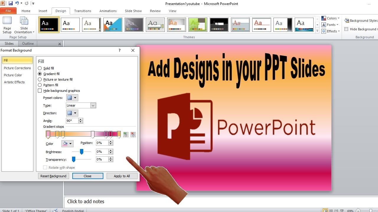This screenshot has width=378, height=212.
Task: Switch to the Transitions tab
Action: pyautogui.click(x=83, y=11)
